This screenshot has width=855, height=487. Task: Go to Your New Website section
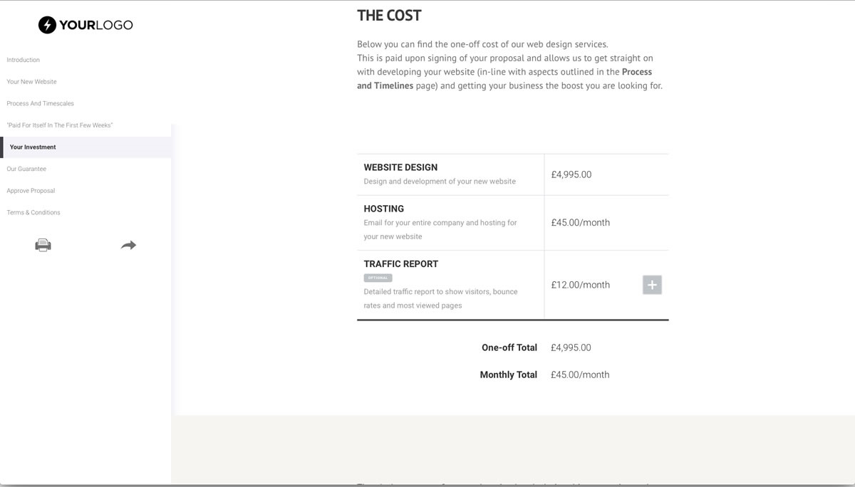click(31, 82)
